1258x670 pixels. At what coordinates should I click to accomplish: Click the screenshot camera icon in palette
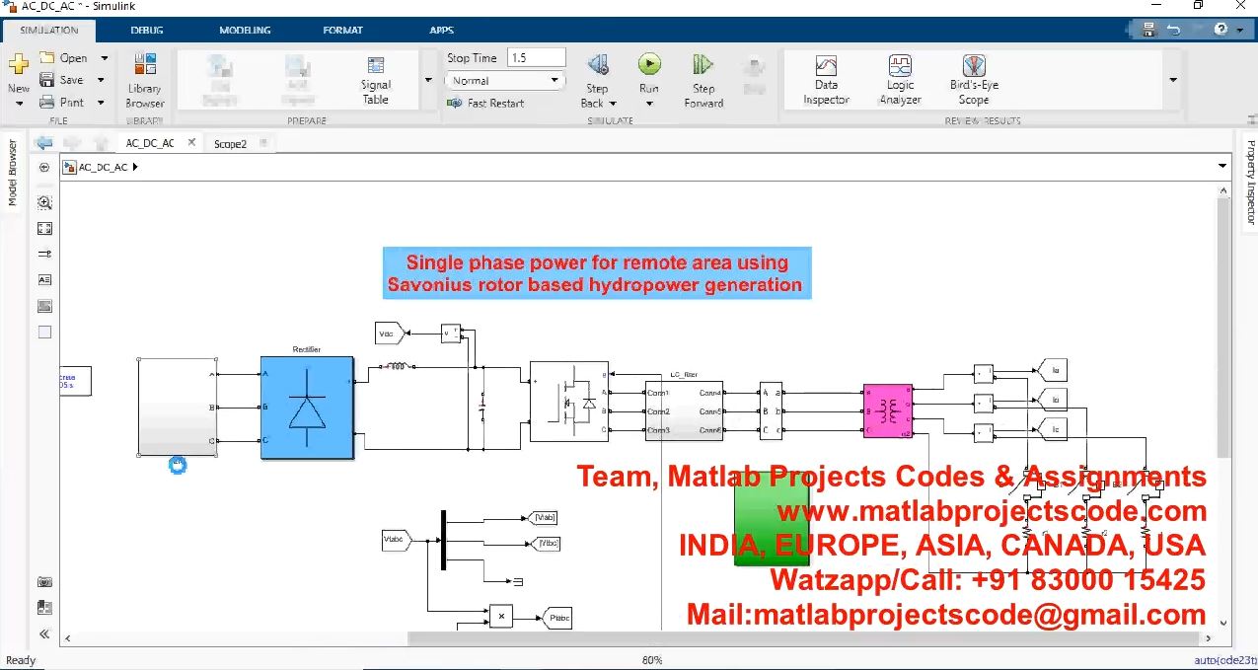point(44,582)
